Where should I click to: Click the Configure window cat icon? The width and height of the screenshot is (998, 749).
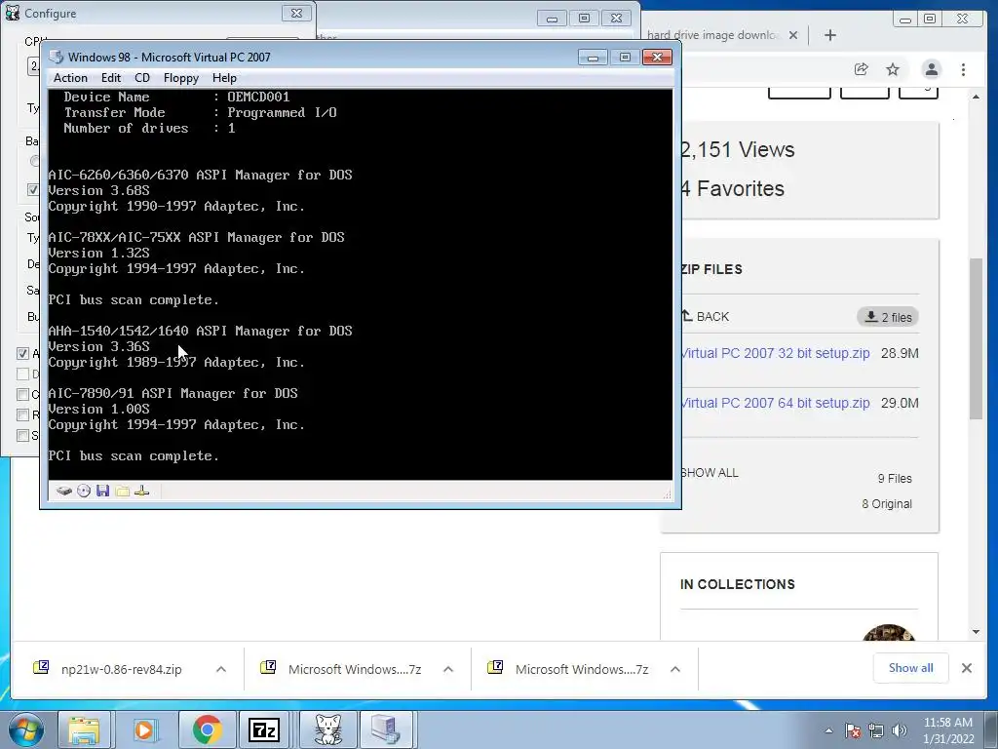(x=12, y=12)
